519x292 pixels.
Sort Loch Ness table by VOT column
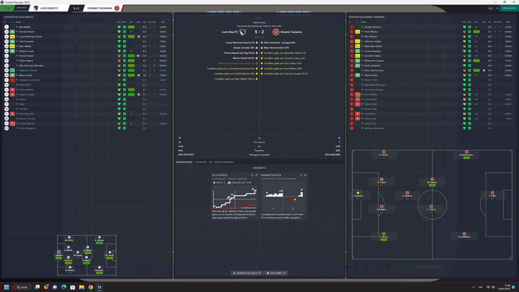[x=131, y=21]
